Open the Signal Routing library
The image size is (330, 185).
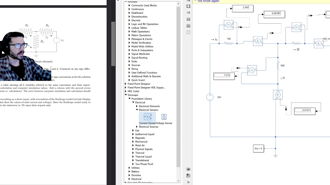[x=139, y=58]
